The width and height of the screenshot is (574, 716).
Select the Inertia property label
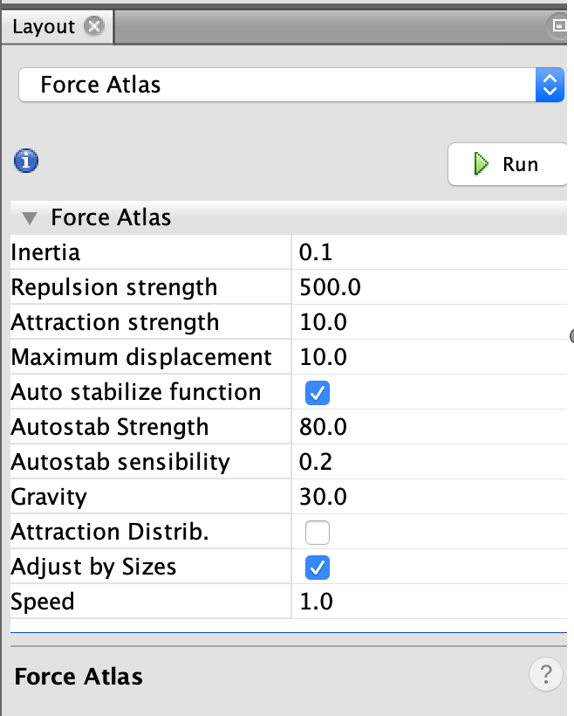coord(45,252)
